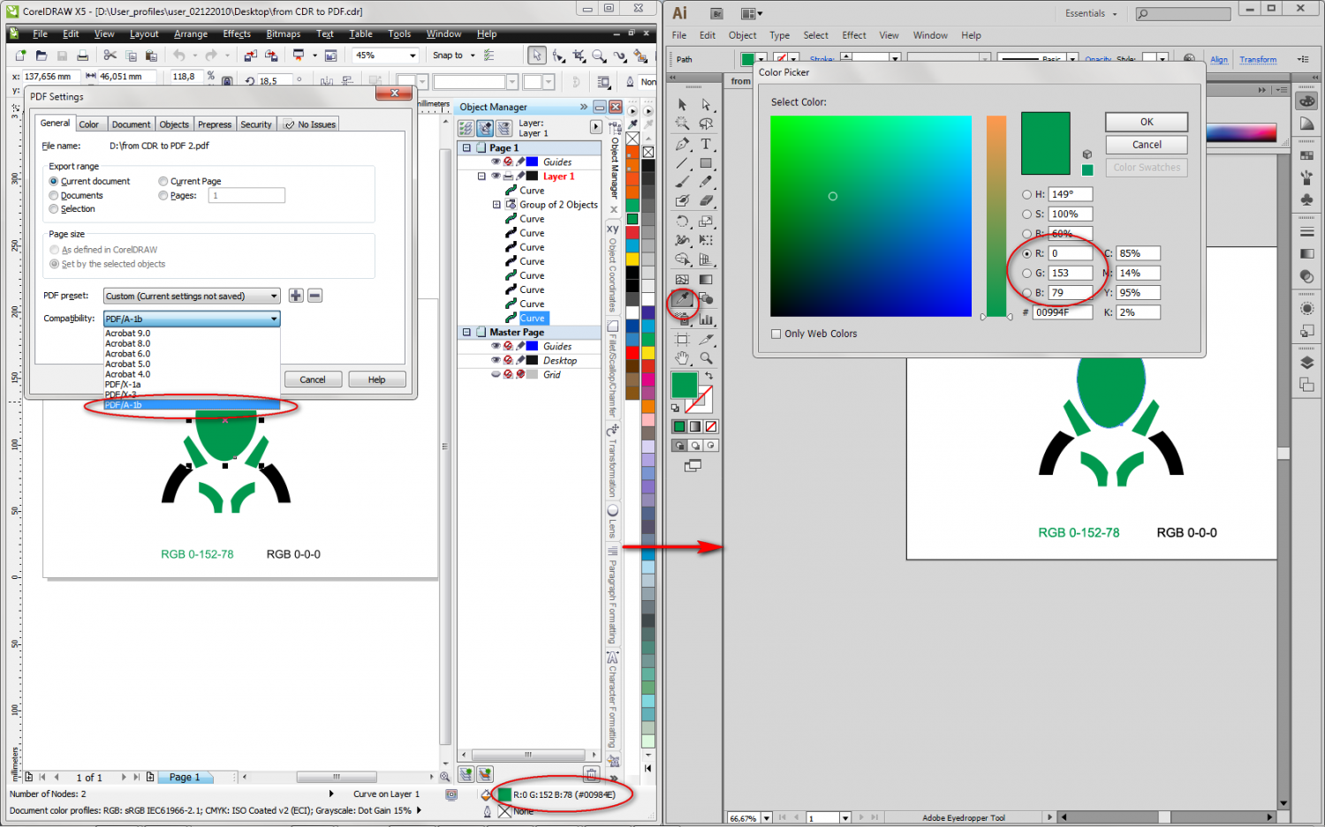This screenshot has width=1325, height=827.
Task: Open the Compatibility dropdown
Action: 192,319
